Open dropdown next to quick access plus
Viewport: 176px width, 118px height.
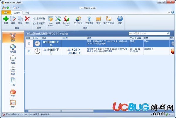pos(11,8)
